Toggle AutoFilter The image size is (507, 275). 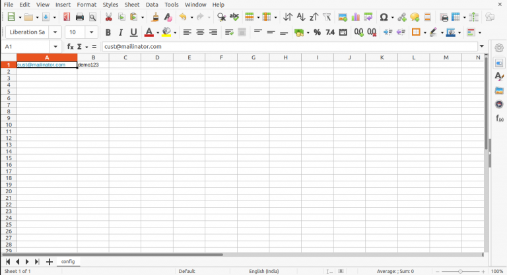click(x=327, y=17)
